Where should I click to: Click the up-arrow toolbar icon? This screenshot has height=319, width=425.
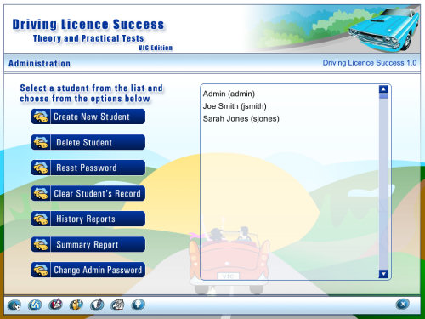[139, 305]
